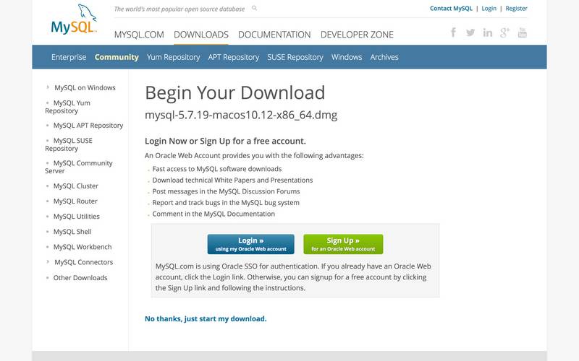Open MySQL Utilities sidebar link
The image size is (579, 361).
77,216
